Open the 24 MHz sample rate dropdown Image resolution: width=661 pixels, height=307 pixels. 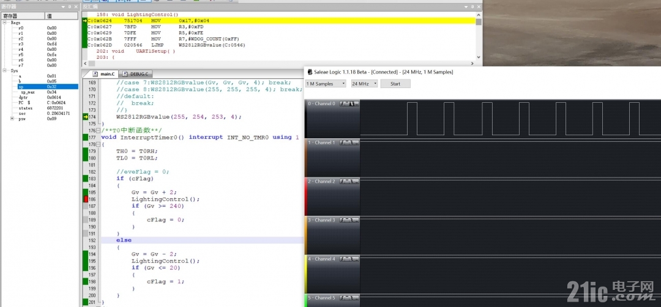pyautogui.click(x=364, y=84)
